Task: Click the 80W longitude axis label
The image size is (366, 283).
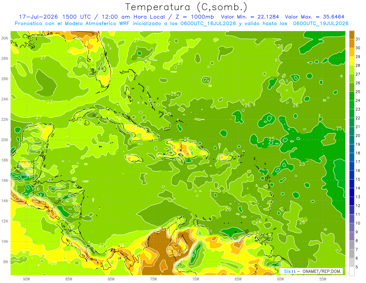Action: click(x=111, y=279)
